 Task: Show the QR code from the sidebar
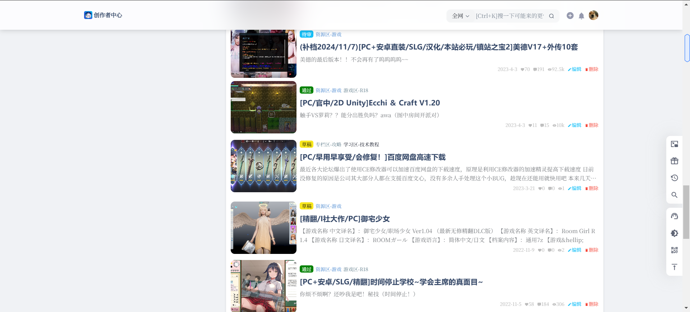[674, 250]
